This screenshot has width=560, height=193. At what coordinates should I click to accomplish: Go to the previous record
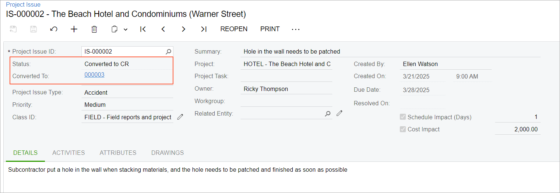(x=163, y=29)
